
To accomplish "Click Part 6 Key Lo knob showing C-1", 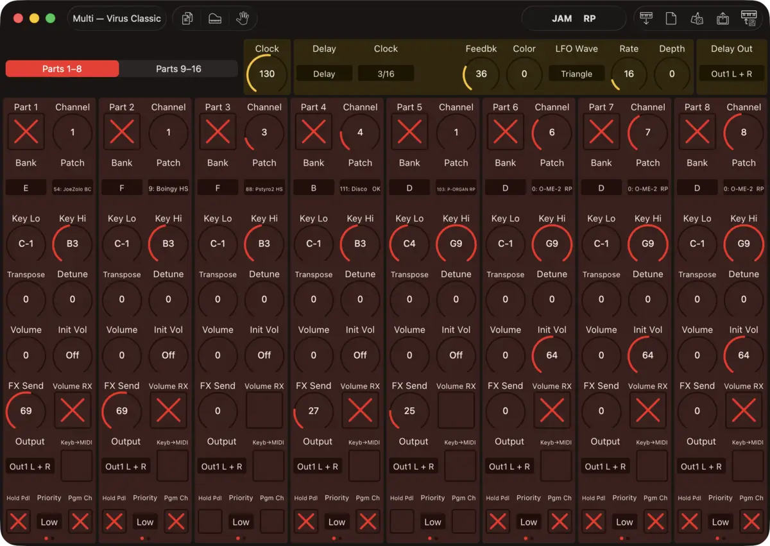I will coord(506,244).
